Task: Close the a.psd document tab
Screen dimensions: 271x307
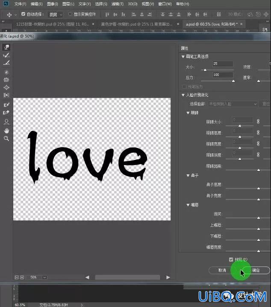Action: click(242, 24)
